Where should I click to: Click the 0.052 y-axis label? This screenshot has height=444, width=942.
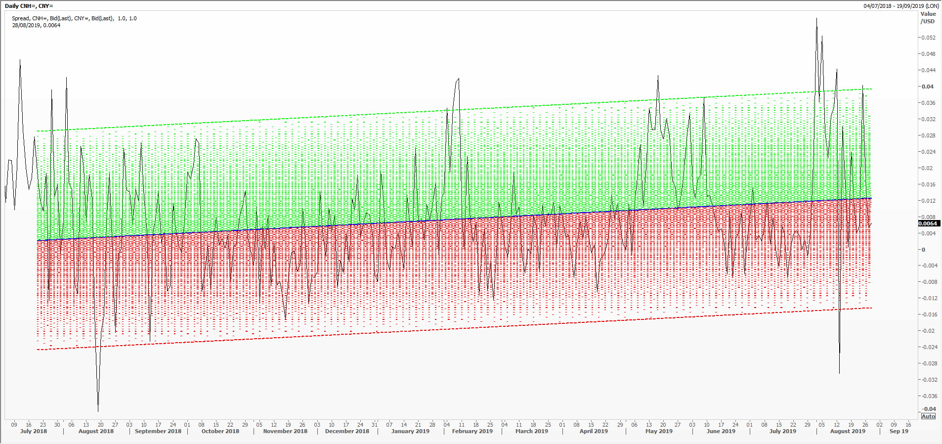pyautogui.click(x=928, y=38)
